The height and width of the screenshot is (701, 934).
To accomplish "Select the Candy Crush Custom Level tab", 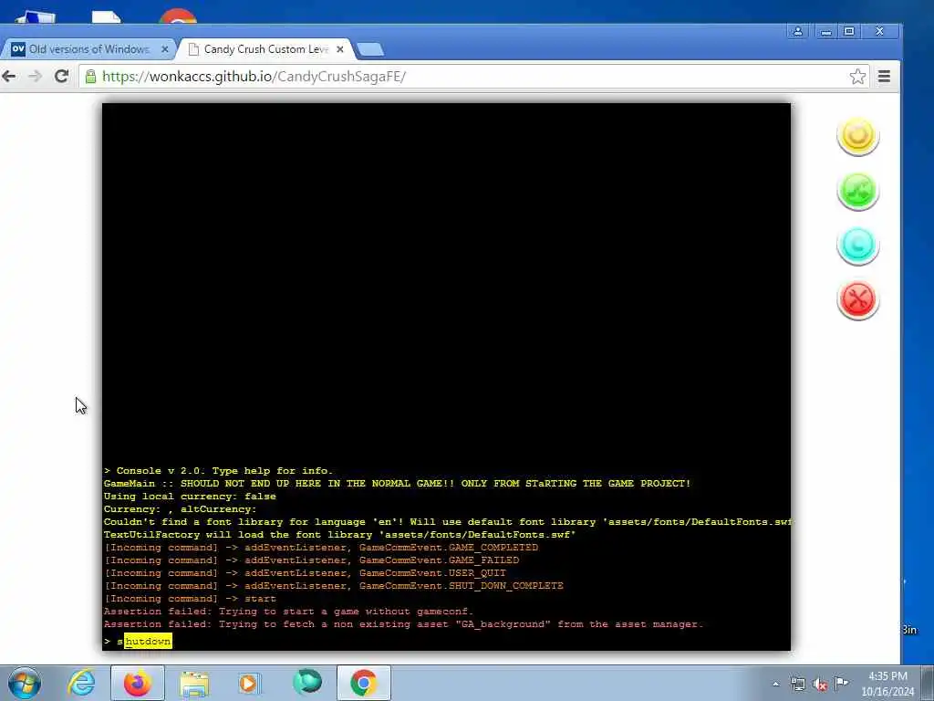I will point(266,49).
